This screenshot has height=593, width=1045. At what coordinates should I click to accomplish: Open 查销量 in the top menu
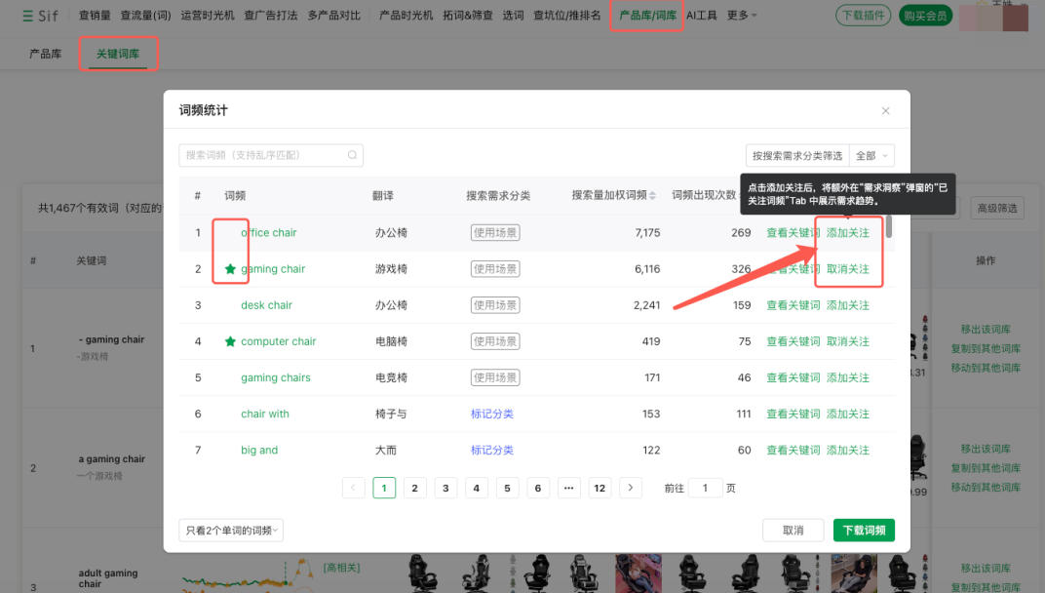point(95,16)
